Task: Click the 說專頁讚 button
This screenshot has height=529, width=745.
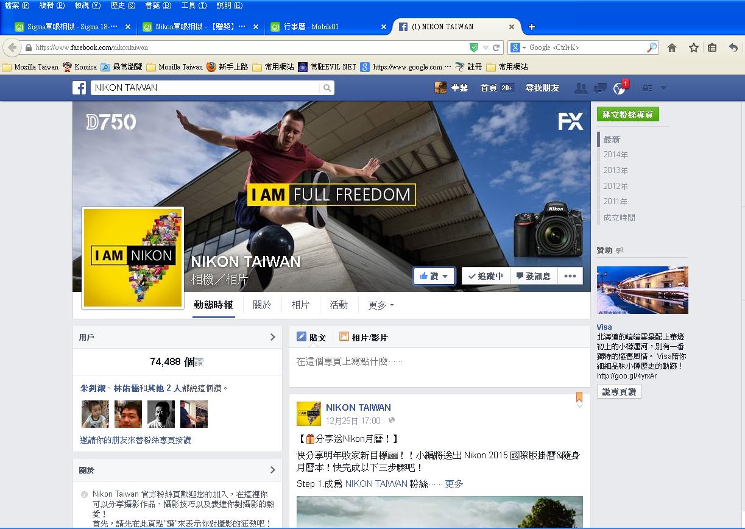Action: click(x=619, y=391)
